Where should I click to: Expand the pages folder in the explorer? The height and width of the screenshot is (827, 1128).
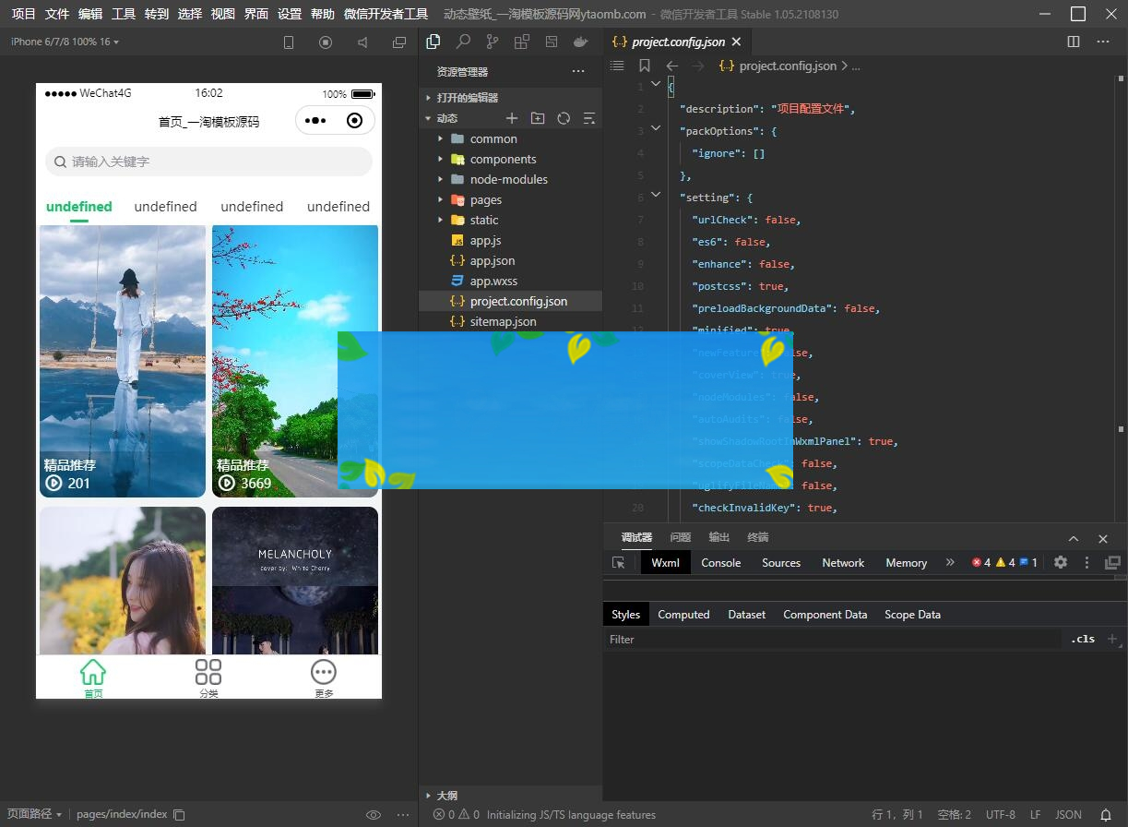tap(485, 199)
